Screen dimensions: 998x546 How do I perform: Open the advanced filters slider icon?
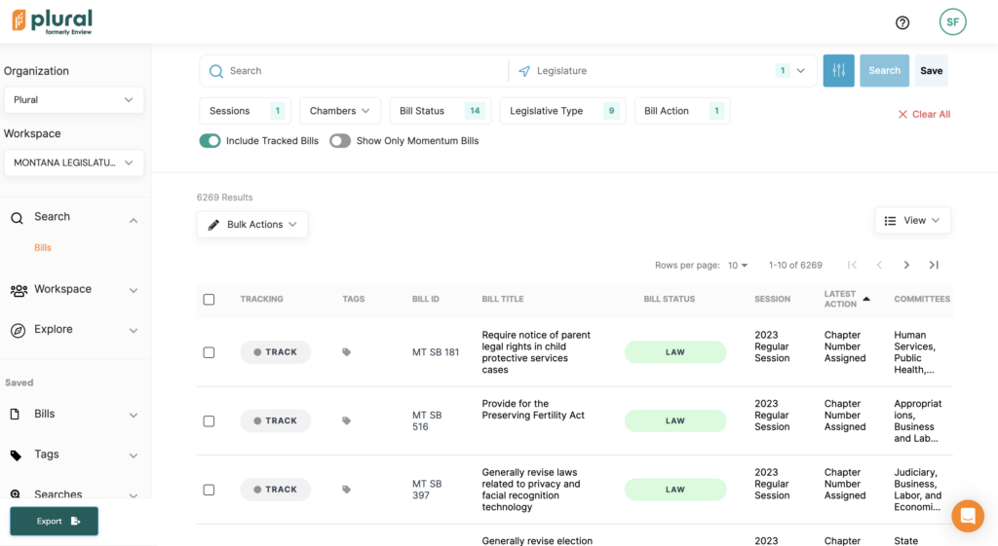tap(838, 71)
